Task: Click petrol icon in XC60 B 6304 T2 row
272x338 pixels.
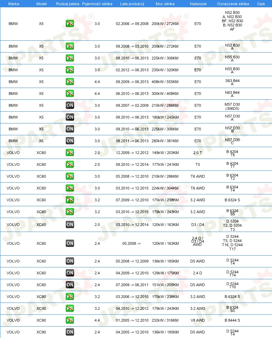Action: point(70,176)
